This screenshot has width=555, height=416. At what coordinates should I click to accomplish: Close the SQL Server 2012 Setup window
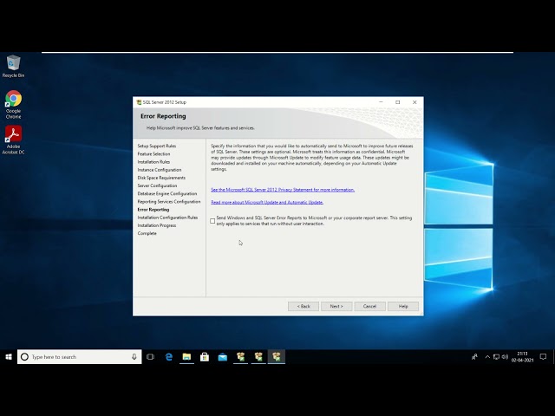[415, 102]
